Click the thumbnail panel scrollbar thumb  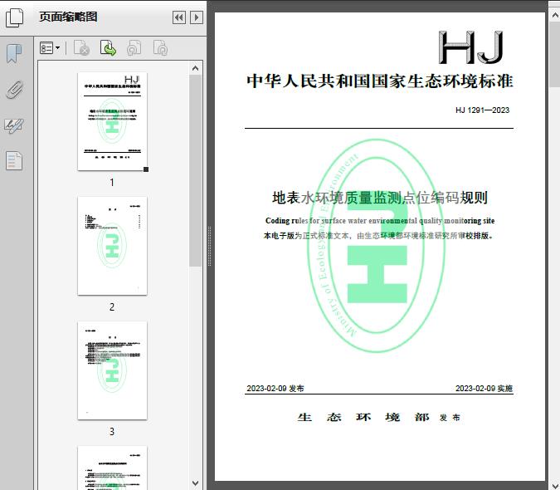[x=195, y=170]
